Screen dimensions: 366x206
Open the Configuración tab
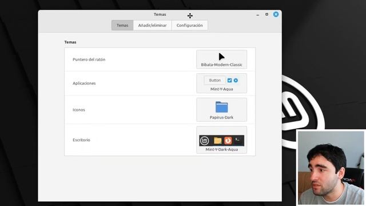tap(189, 25)
